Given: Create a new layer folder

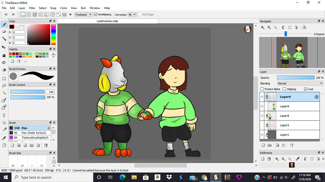Looking at the screenshot, I should click(x=269, y=145).
